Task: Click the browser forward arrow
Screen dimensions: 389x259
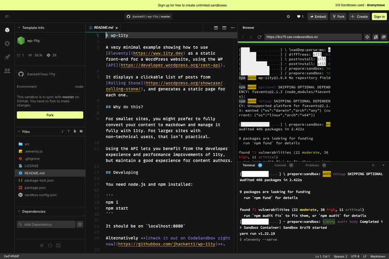Action: click(251, 37)
